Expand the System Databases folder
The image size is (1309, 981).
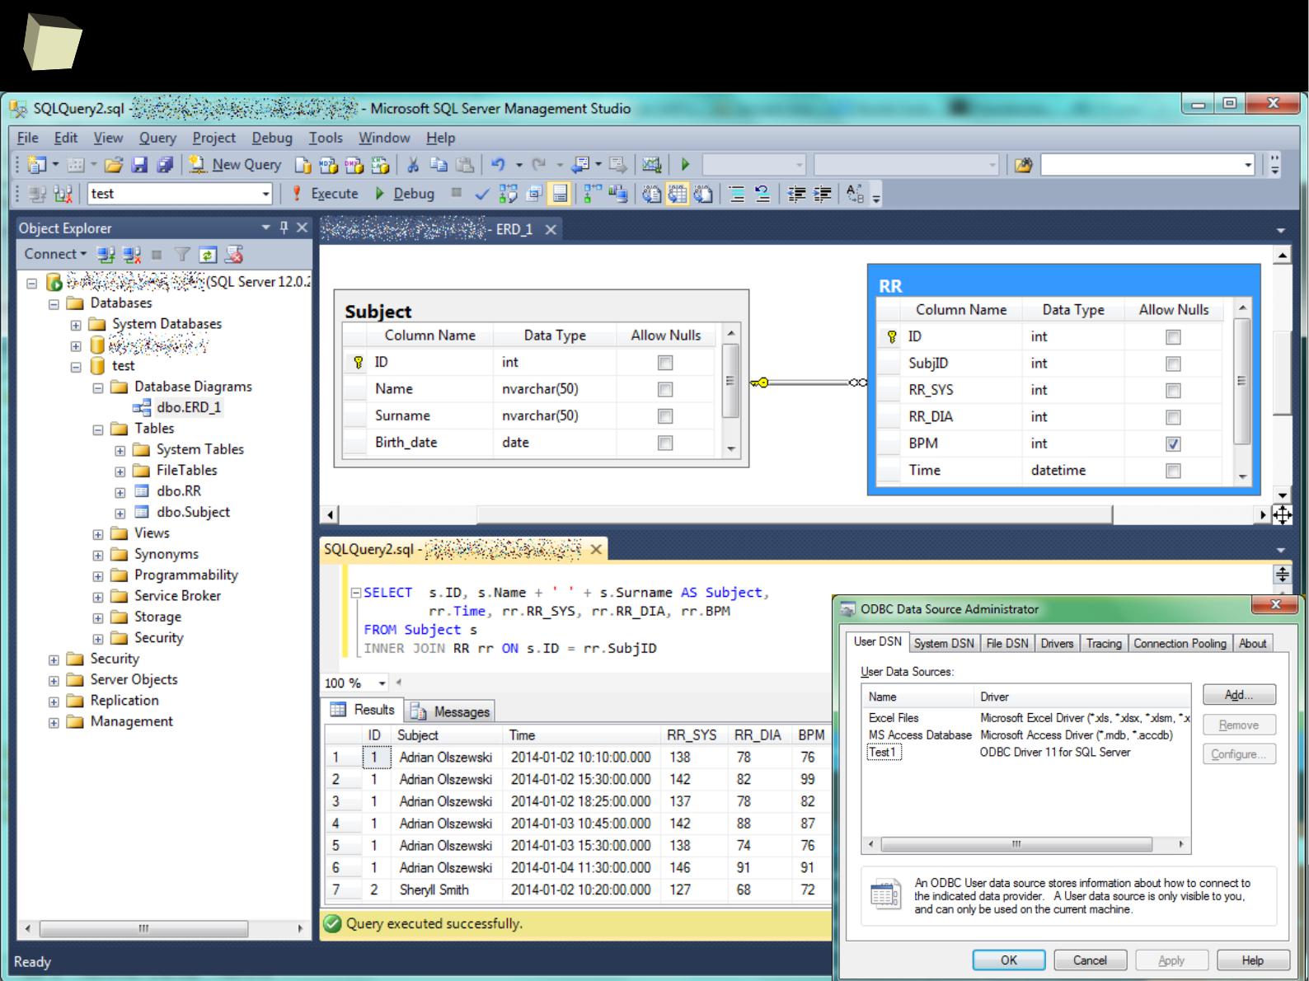[x=76, y=325]
